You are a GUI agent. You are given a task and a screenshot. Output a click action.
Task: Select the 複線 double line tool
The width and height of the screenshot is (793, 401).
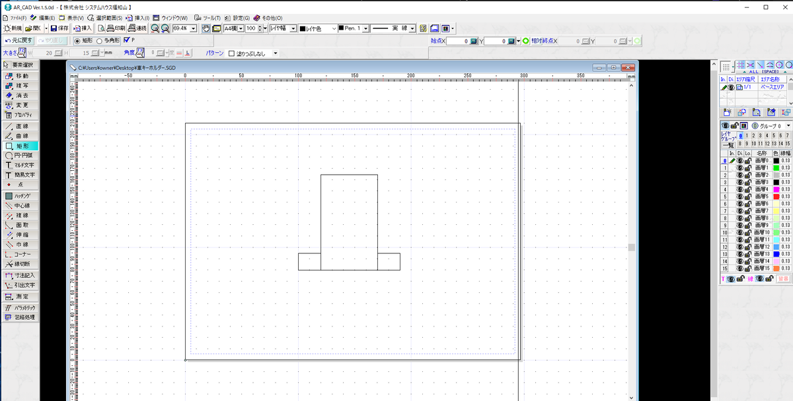pos(20,215)
